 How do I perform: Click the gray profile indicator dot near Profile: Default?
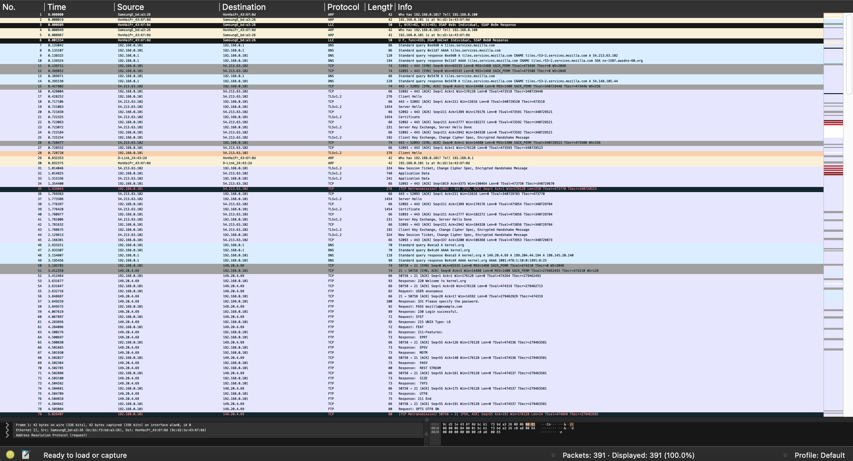pyautogui.click(x=786, y=455)
